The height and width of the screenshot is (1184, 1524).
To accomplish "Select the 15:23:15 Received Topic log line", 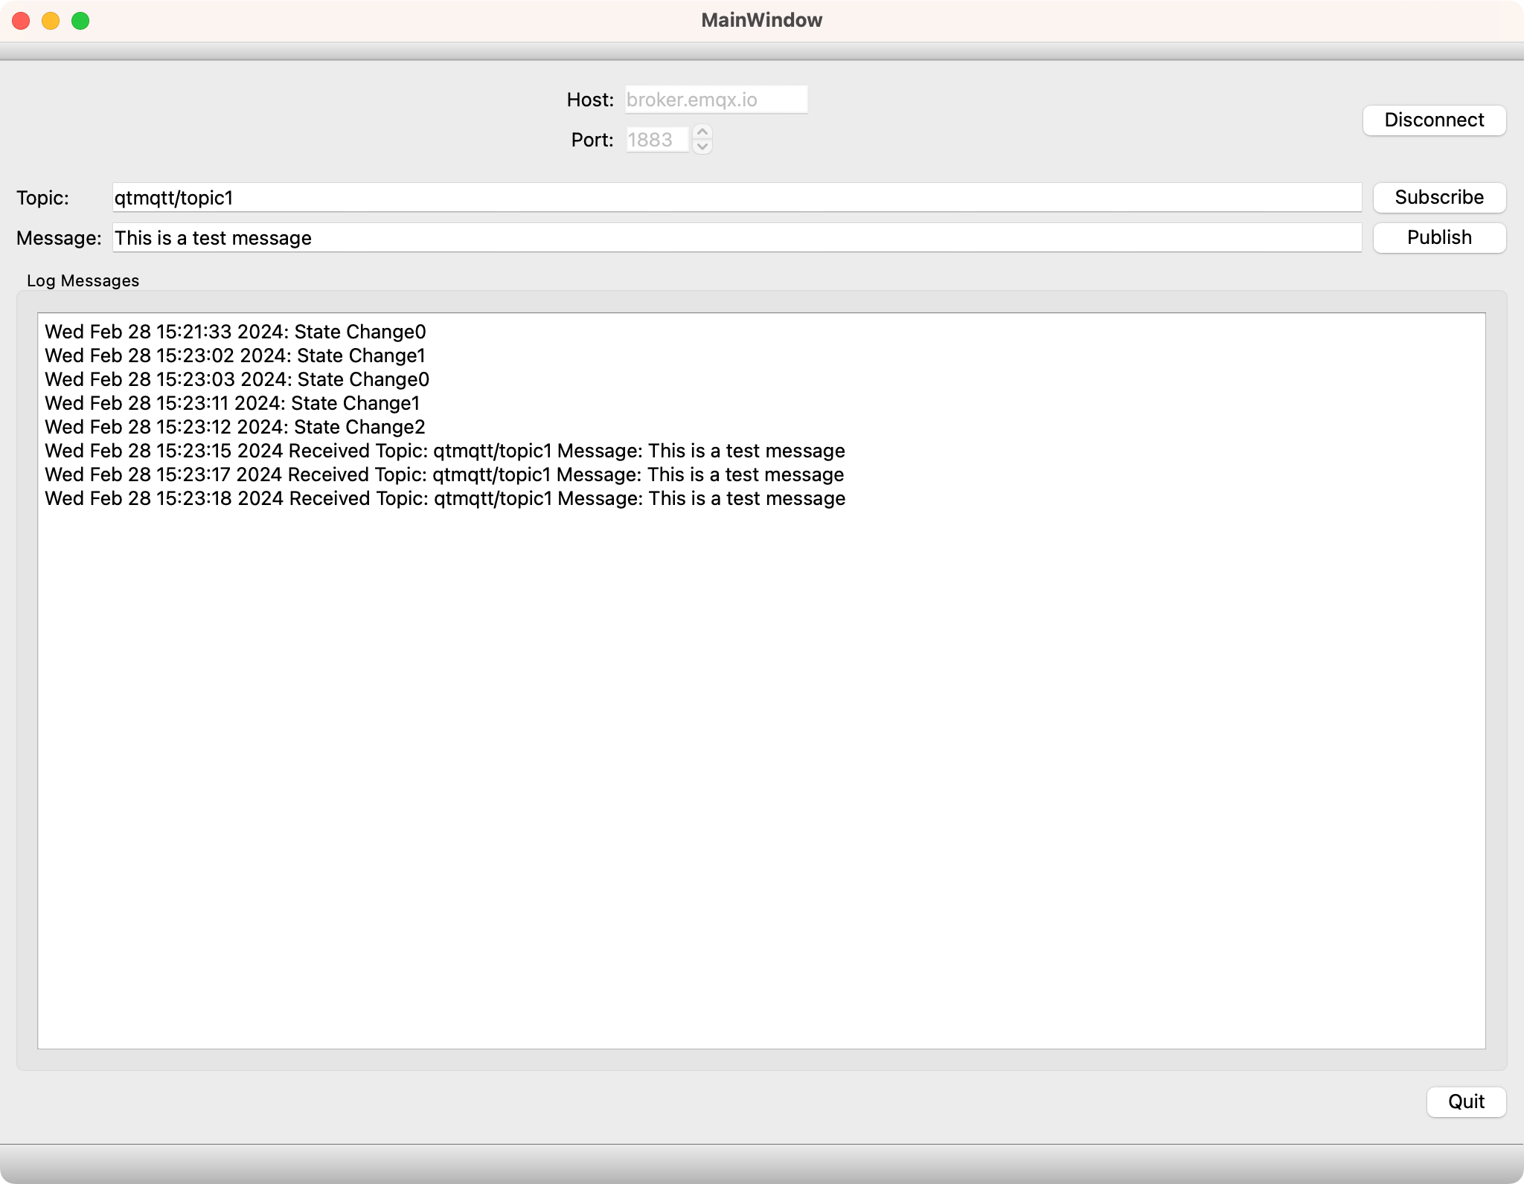I will click(444, 450).
